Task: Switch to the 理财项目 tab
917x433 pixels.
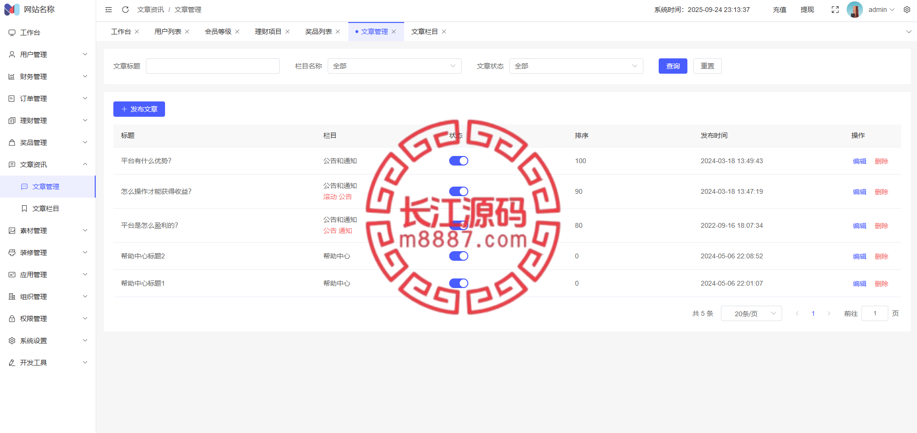Action: (x=268, y=32)
